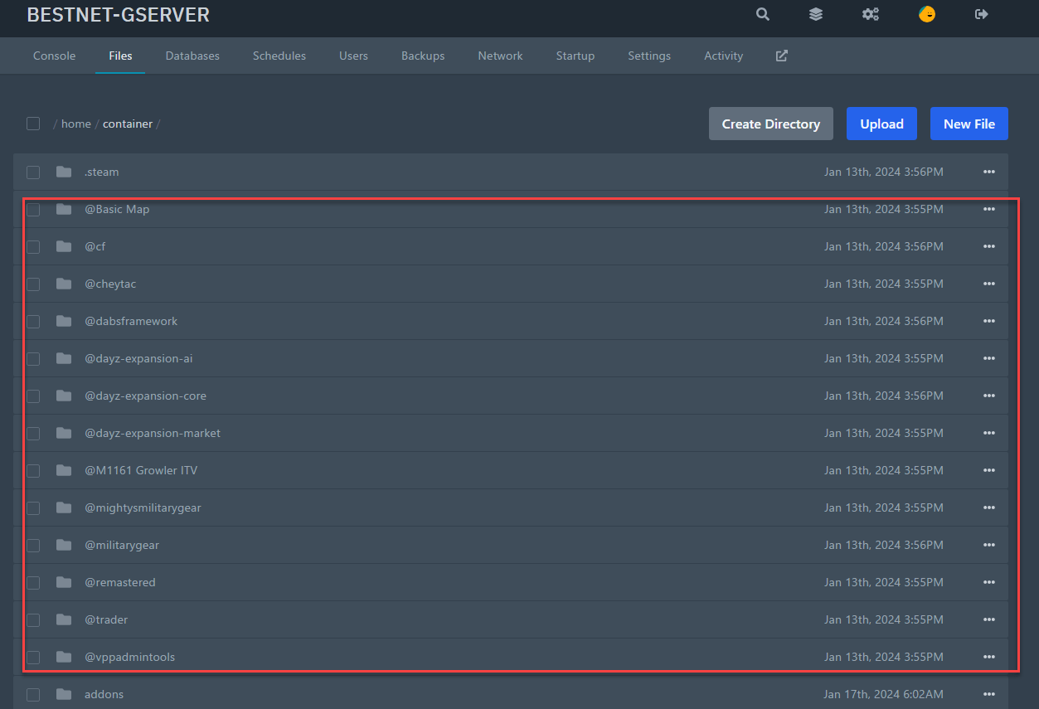Image resolution: width=1039 pixels, height=709 pixels.
Task: Open the @dayz-expansion-ai folder name
Action: (x=138, y=358)
